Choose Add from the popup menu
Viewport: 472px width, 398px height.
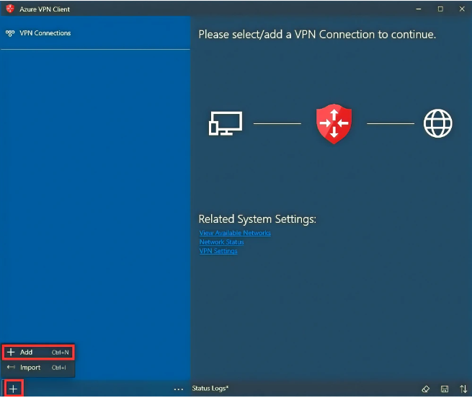click(x=38, y=352)
